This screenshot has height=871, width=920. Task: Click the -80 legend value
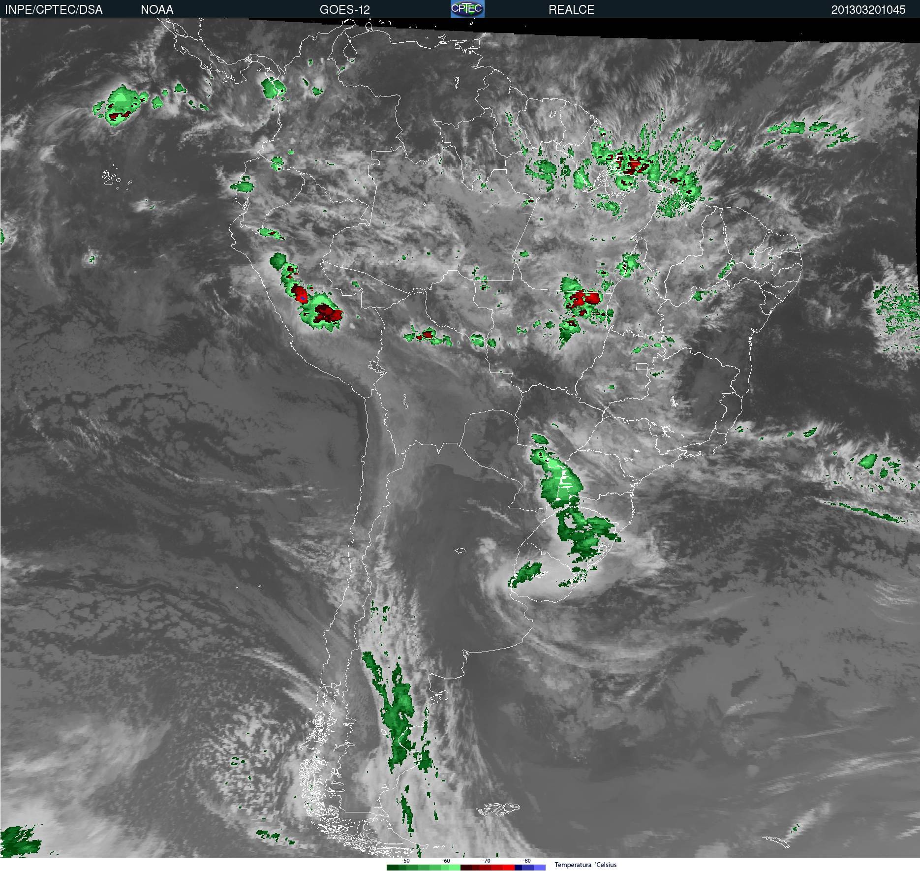click(x=526, y=861)
